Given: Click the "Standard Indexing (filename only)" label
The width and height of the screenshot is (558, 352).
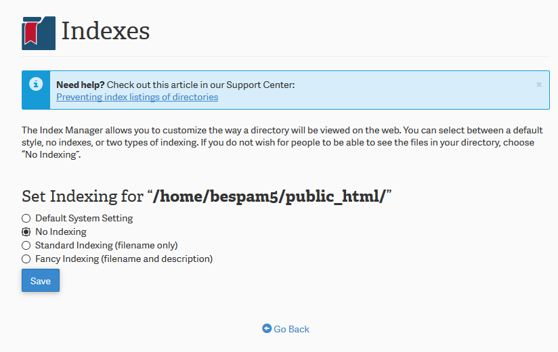Looking at the screenshot, I should coord(106,245).
